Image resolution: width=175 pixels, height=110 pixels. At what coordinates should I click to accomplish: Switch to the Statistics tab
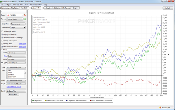[x=57, y=8]
